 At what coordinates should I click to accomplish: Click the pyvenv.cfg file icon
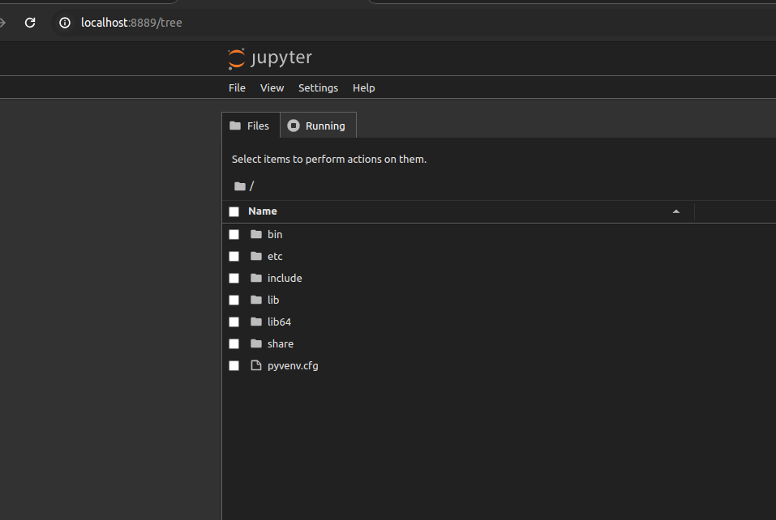[x=256, y=365]
